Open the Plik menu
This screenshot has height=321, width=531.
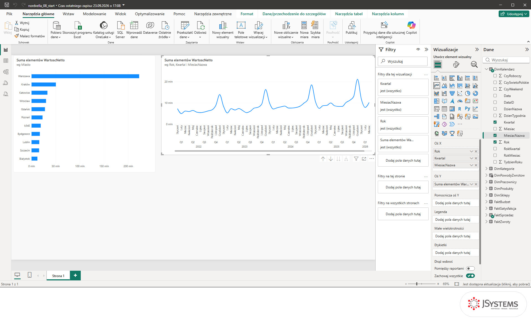[x=9, y=14]
